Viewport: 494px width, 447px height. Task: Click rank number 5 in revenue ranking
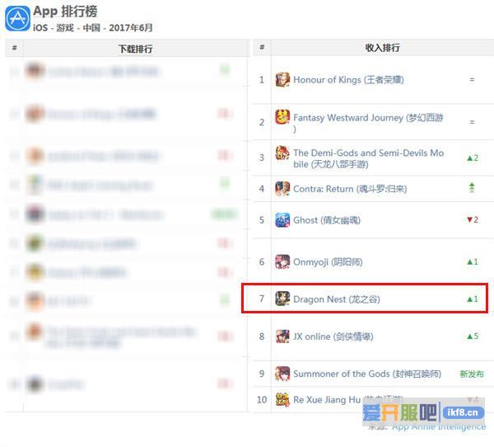[x=262, y=219]
